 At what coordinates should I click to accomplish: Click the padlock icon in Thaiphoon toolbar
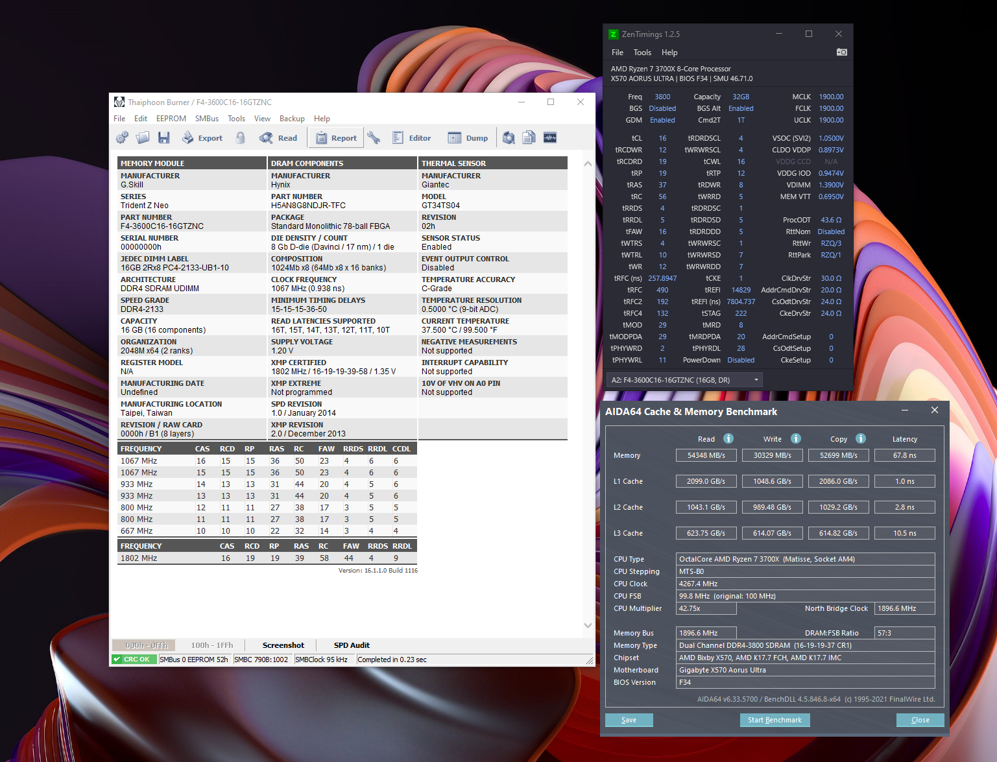coord(240,137)
